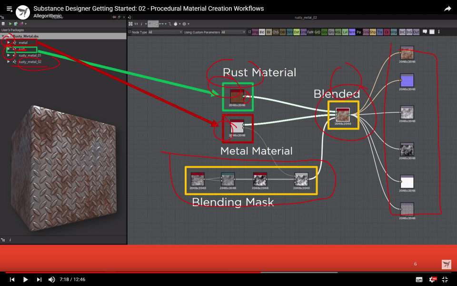Expand the rusty_metal_02 graph arrow
This screenshot has width=457, height=286.
pos(9,61)
